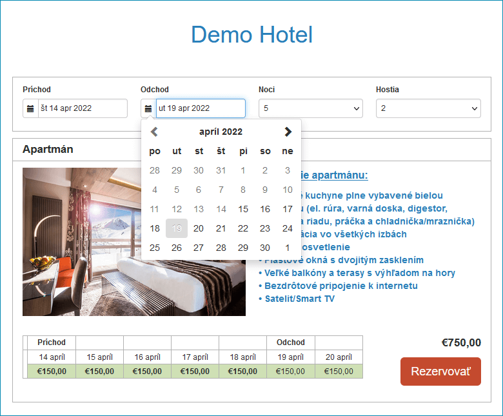Select the highlighted date 19 in calendar

click(177, 228)
